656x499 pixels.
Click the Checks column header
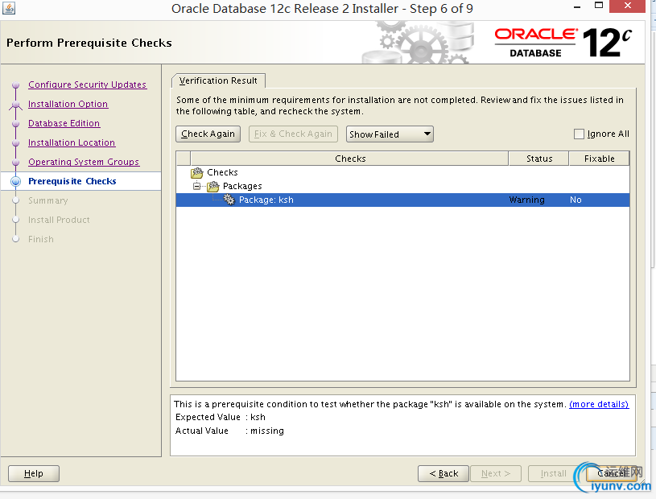(350, 159)
